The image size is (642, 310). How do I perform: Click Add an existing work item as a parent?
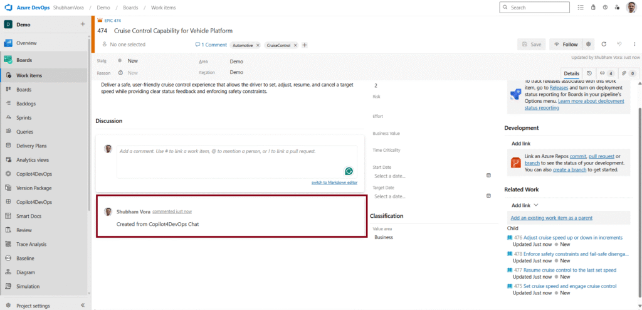pyautogui.click(x=552, y=218)
